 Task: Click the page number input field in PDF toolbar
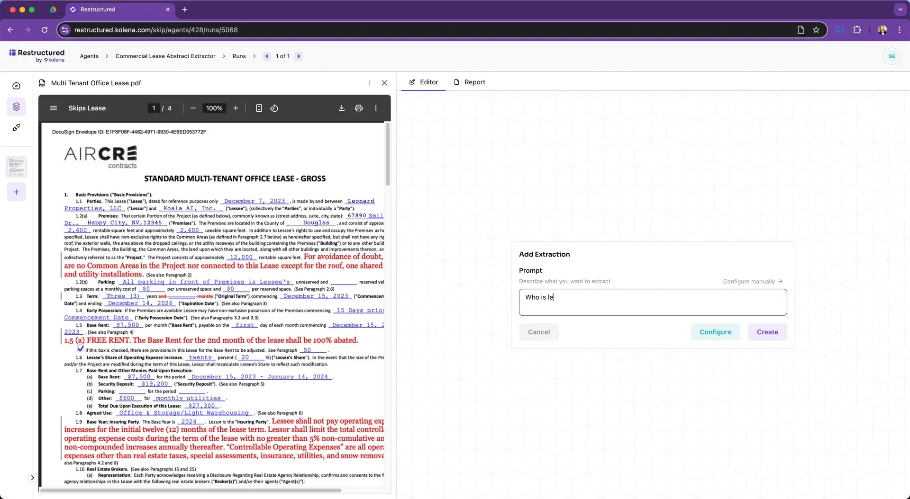click(x=154, y=108)
